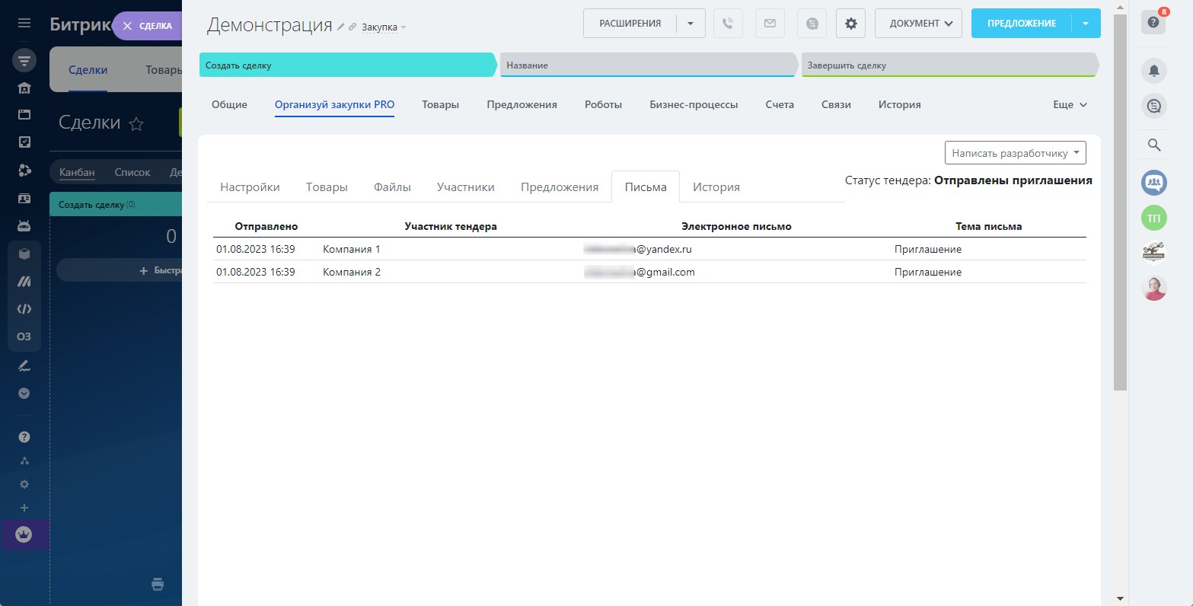
Task: Click the Расширения button
Action: pos(630,24)
